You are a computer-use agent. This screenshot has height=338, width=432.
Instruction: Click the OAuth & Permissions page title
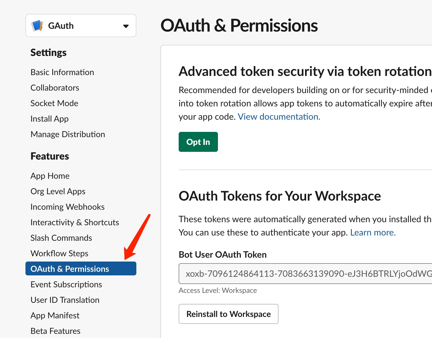click(x=239, y=25)
